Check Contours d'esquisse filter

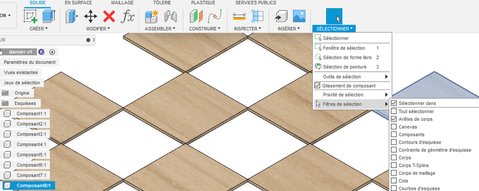pos(394,143)
